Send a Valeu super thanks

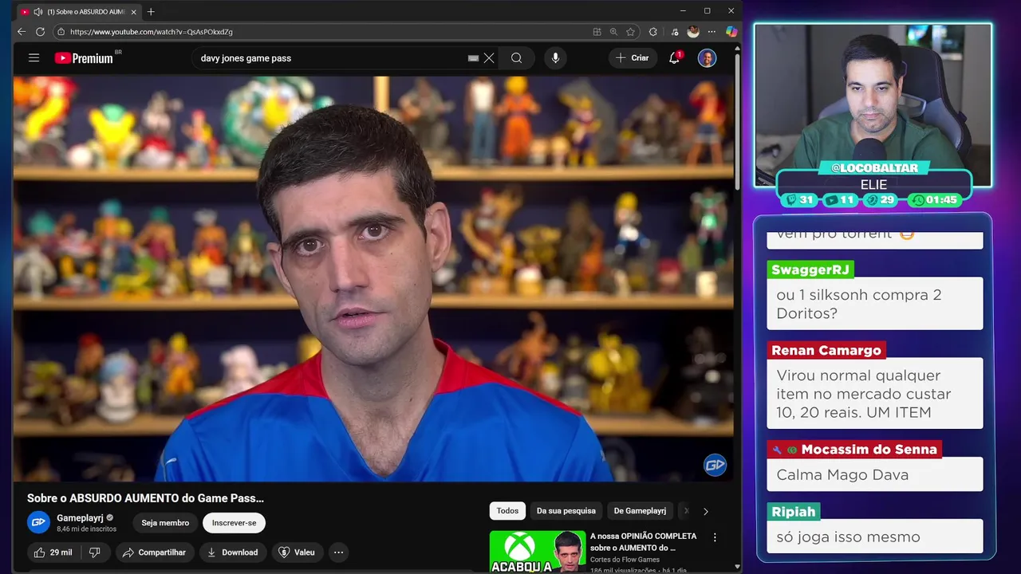click(x=296, y=552)
